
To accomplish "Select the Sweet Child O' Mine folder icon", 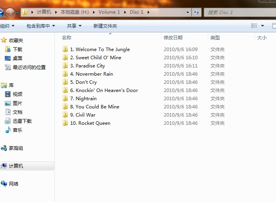I will (x=65, y=57).
